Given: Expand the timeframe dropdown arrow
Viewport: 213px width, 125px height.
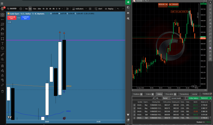Looking at the screenshot, I should pos(62,9).
